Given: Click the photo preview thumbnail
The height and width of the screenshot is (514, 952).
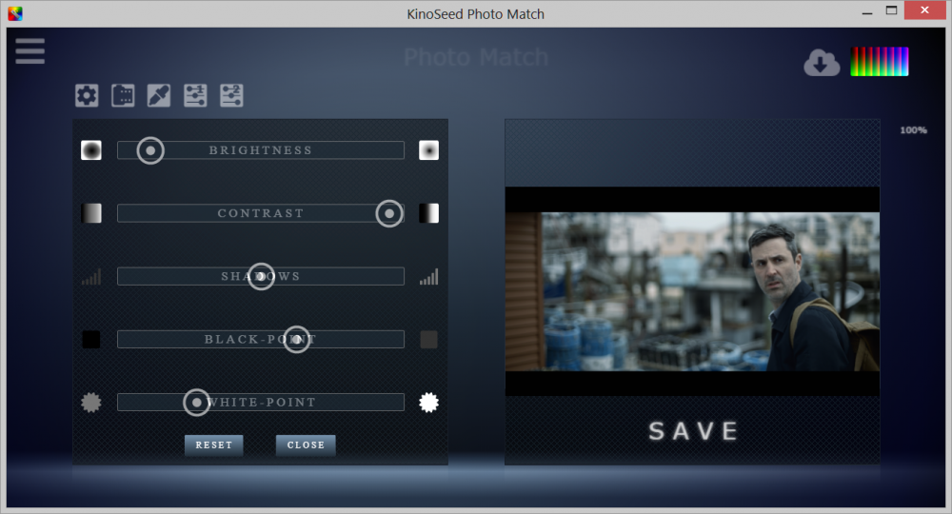Looking at the screenshot, I should (692, 291).
